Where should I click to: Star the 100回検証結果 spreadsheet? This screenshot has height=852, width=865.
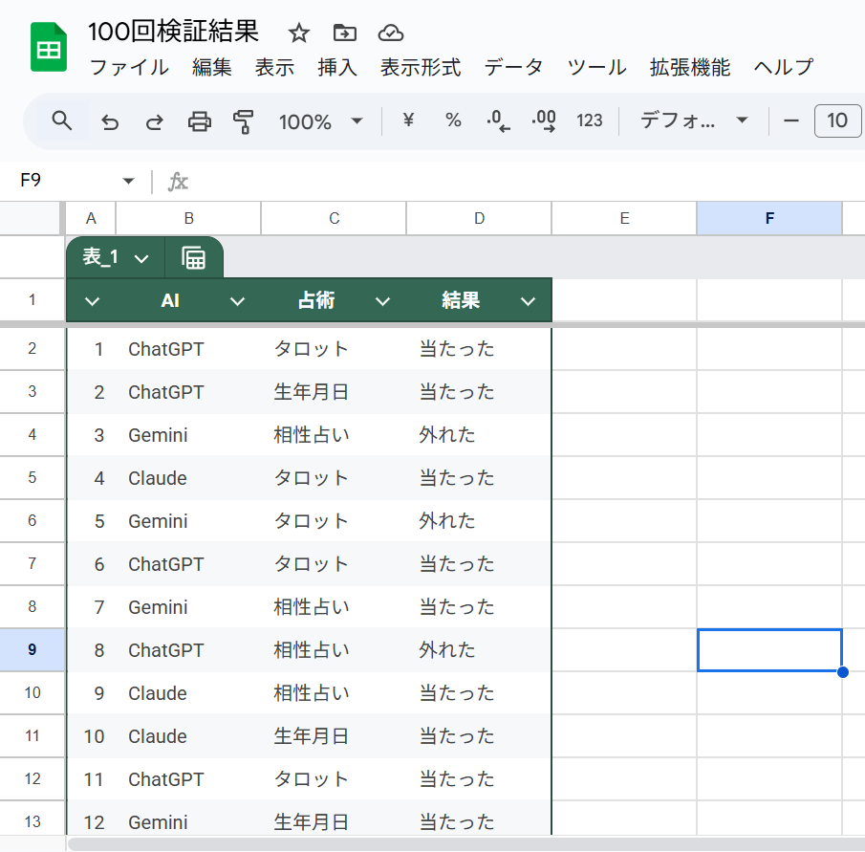pyautogui.click(x=298, y=32)
